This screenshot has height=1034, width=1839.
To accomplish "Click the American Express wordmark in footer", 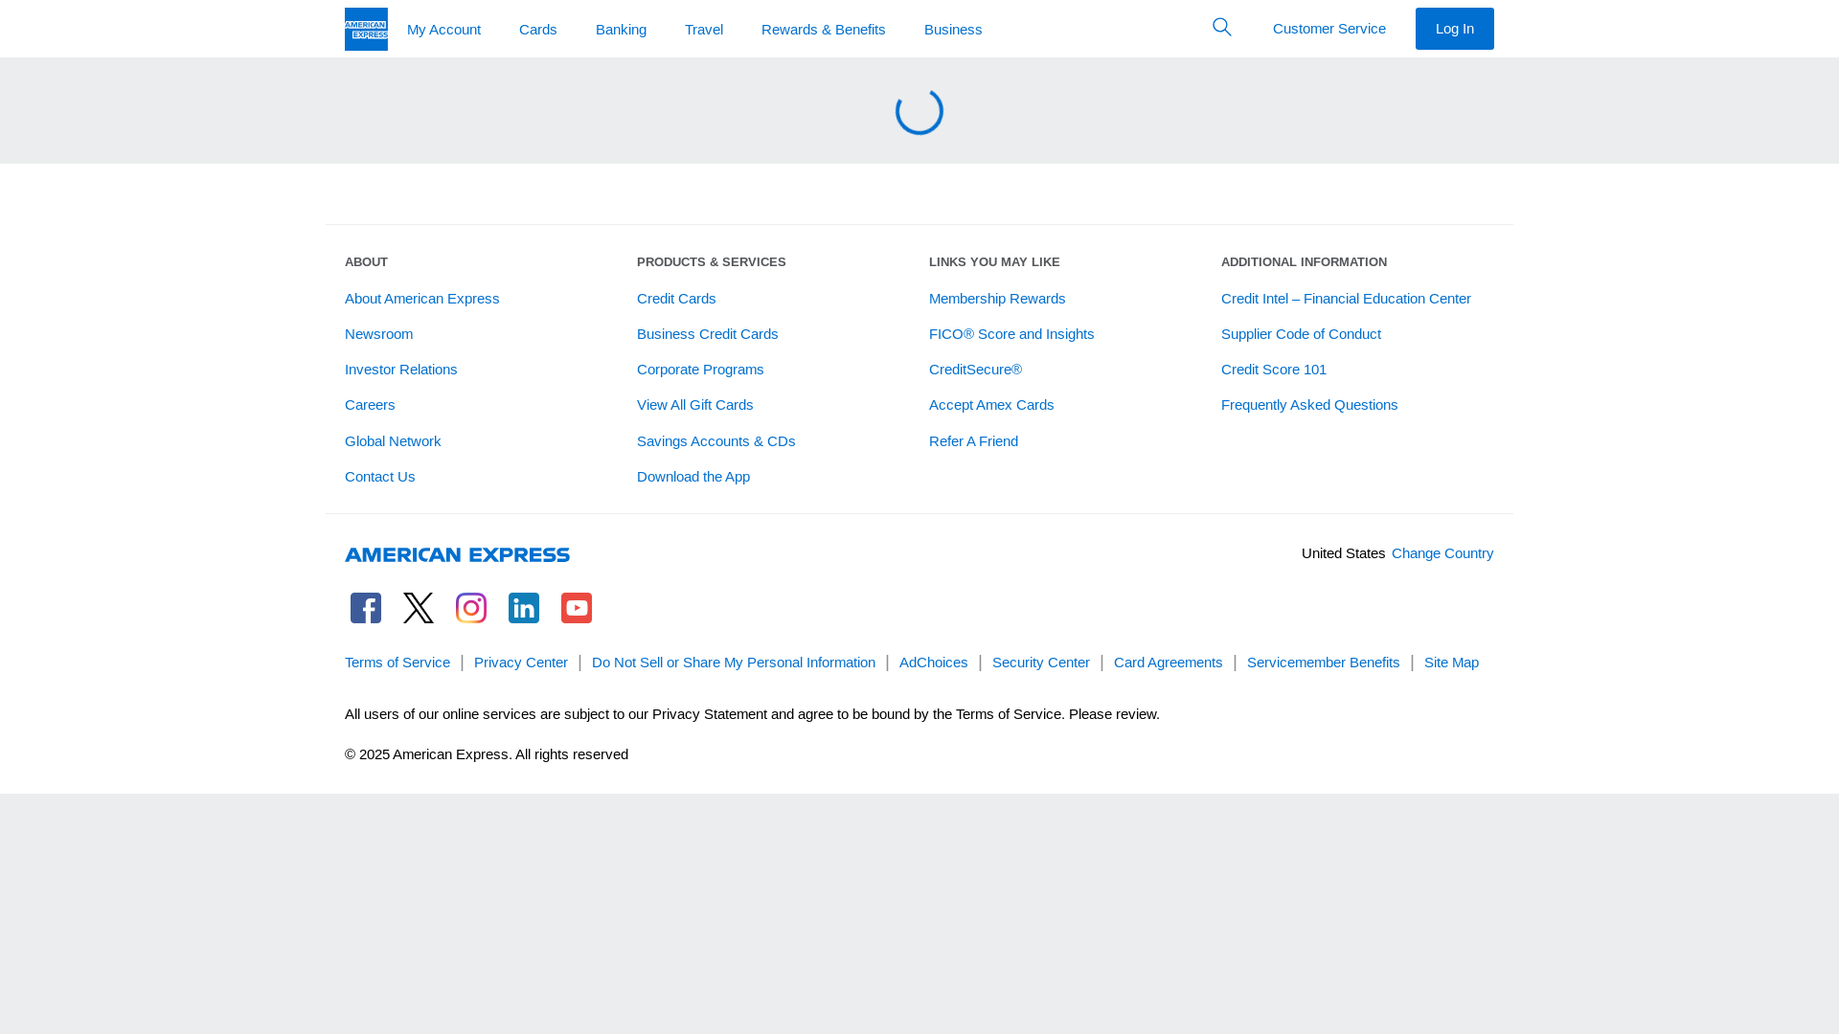I will tap(457, 554).
